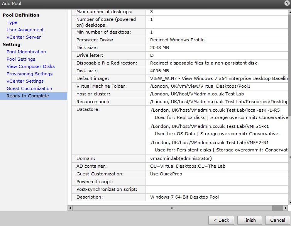Screen dimensions: 291x226
Task: Click the 'Drive letter:' label
Action: pos(90,55)
